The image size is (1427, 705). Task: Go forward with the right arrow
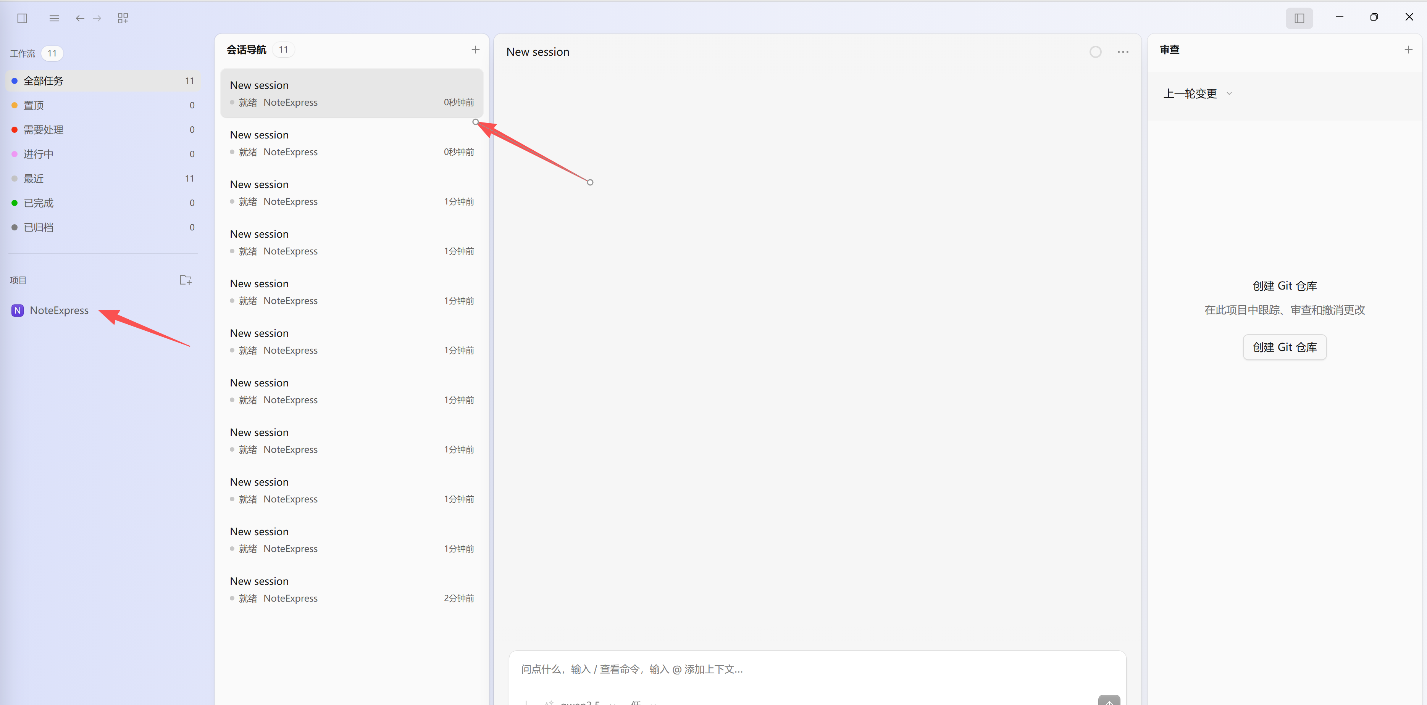coord(97,18)
